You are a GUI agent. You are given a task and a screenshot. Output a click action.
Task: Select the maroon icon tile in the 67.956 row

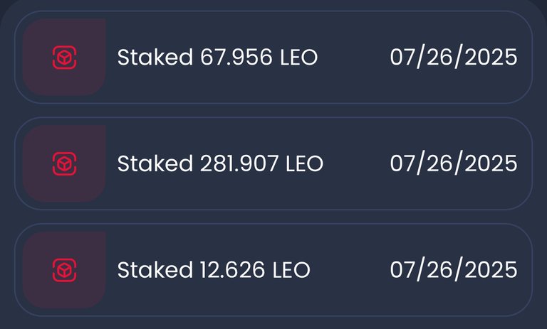coord(64,57)
